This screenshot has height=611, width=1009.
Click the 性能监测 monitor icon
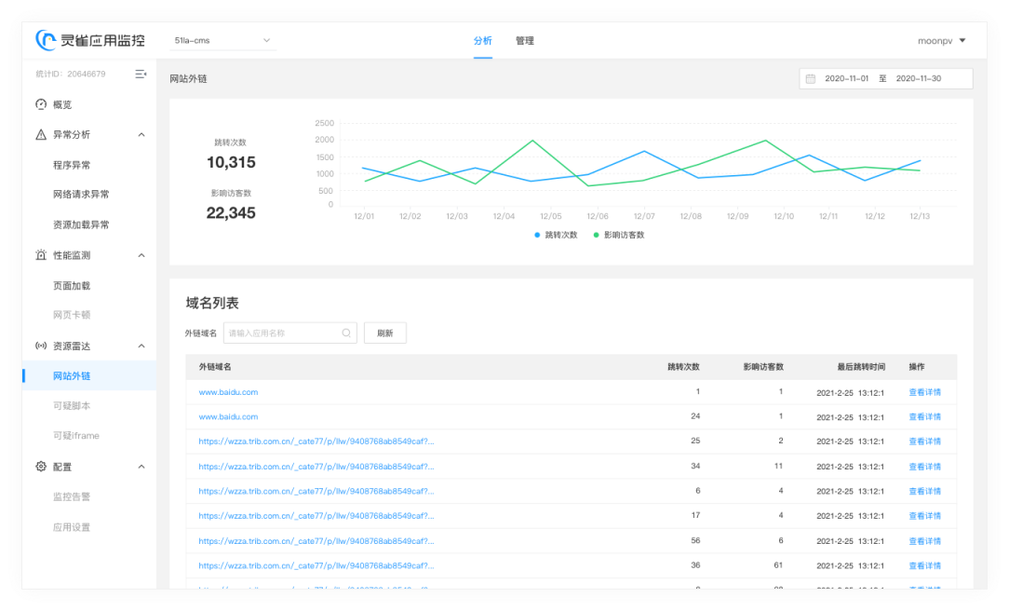41,255
